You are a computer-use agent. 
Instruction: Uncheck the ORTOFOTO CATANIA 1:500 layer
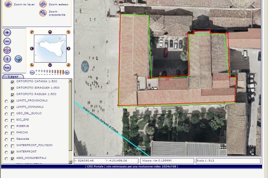13,82
